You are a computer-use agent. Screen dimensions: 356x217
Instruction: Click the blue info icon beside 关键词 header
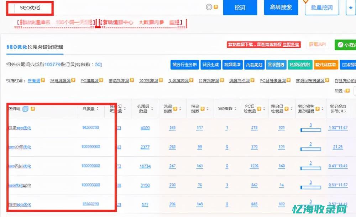(26, 108)
